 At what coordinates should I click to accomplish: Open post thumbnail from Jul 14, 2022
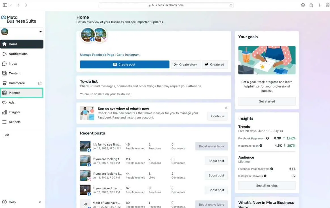85,146
